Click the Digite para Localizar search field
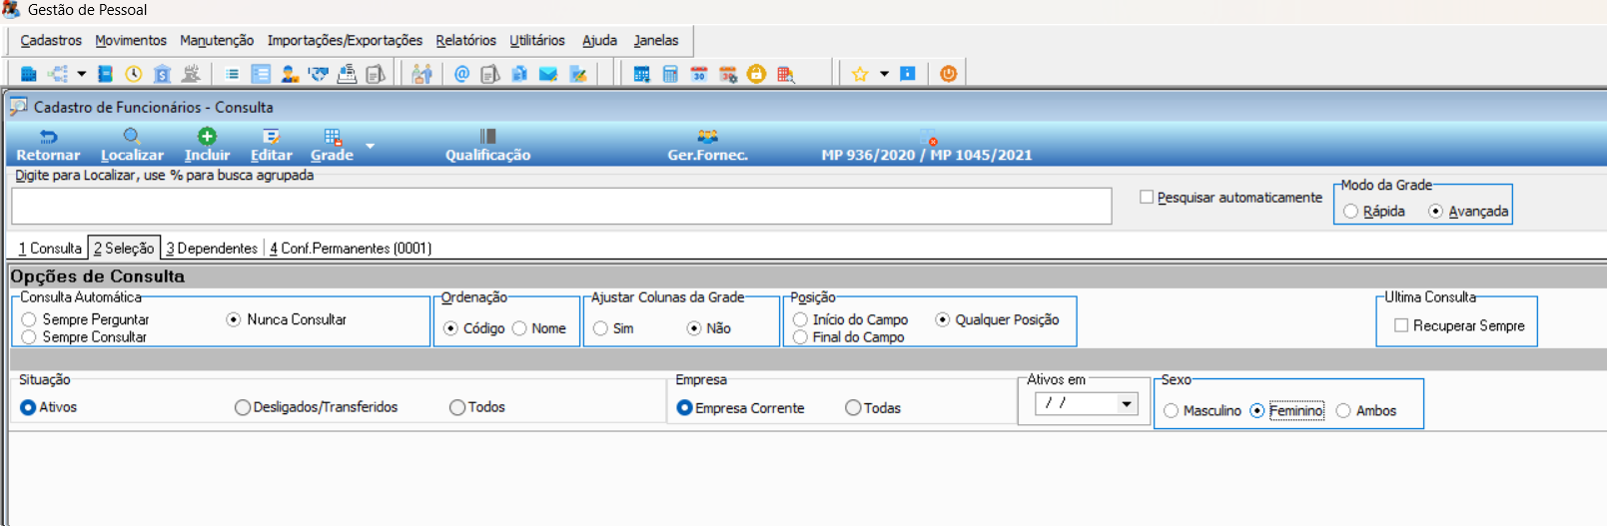This screenshot has height=526, width=1607. click(x=561, y=206)
